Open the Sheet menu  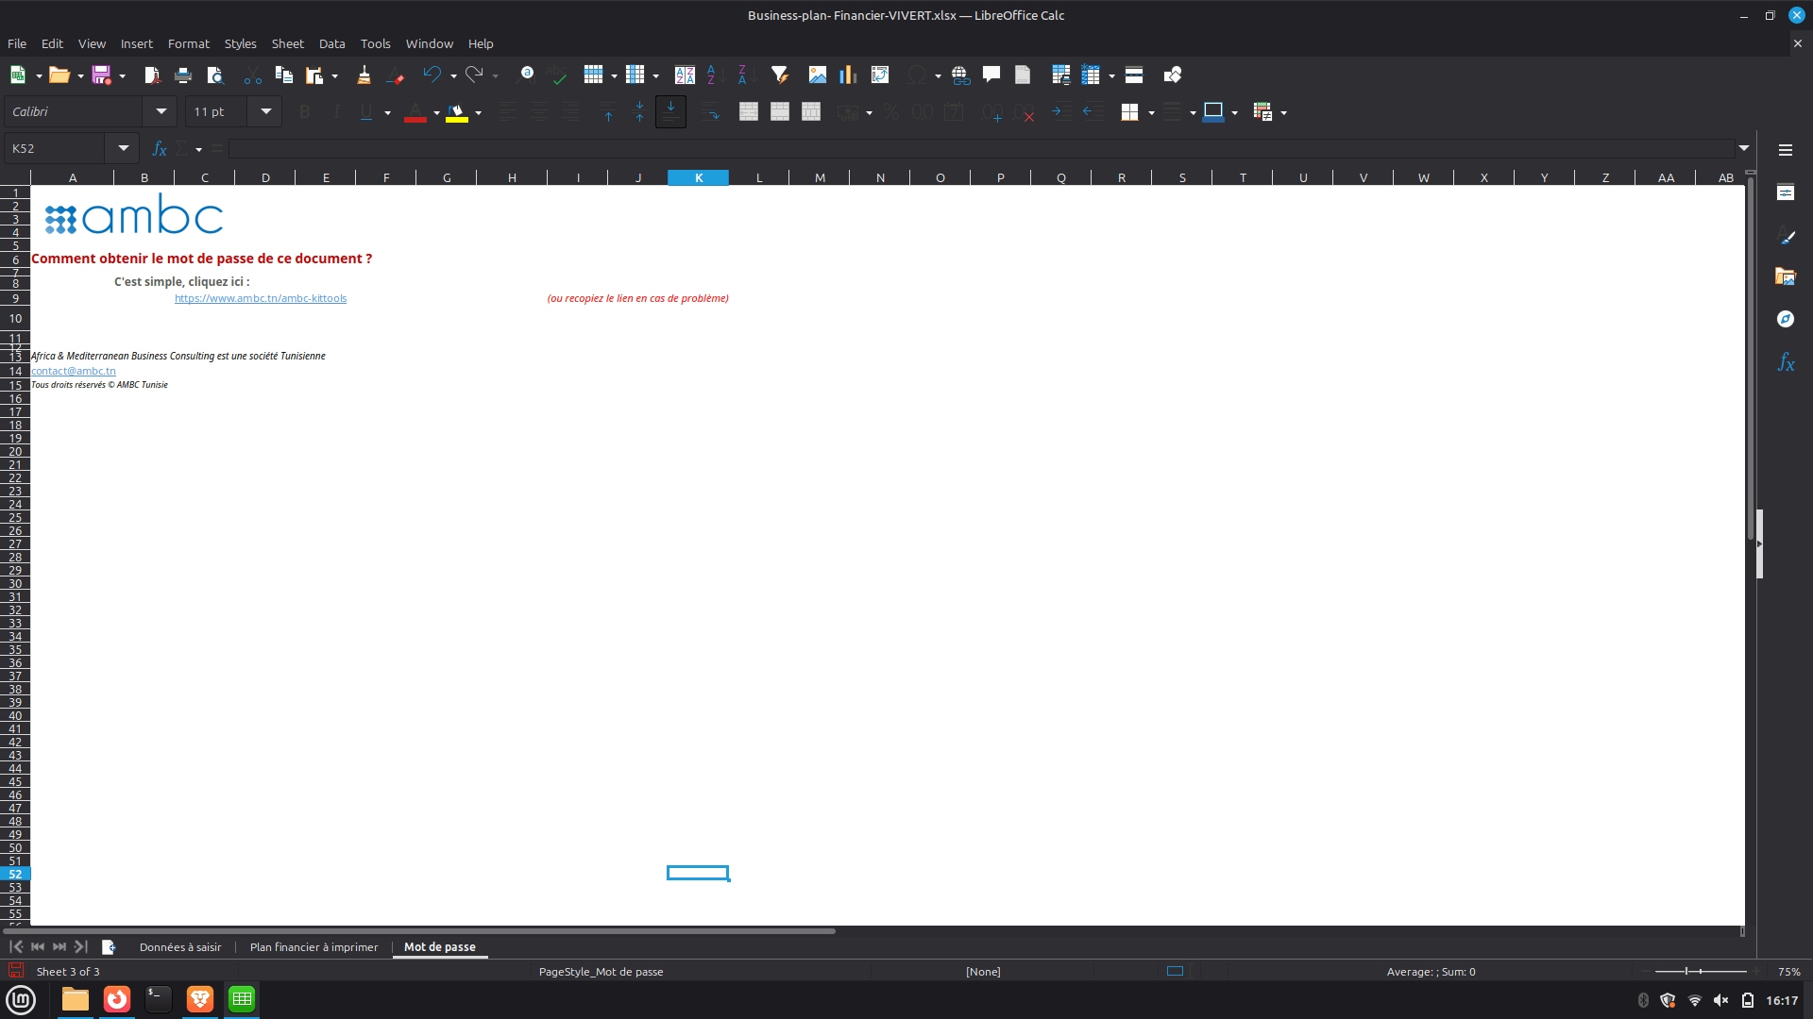[287, 43]
